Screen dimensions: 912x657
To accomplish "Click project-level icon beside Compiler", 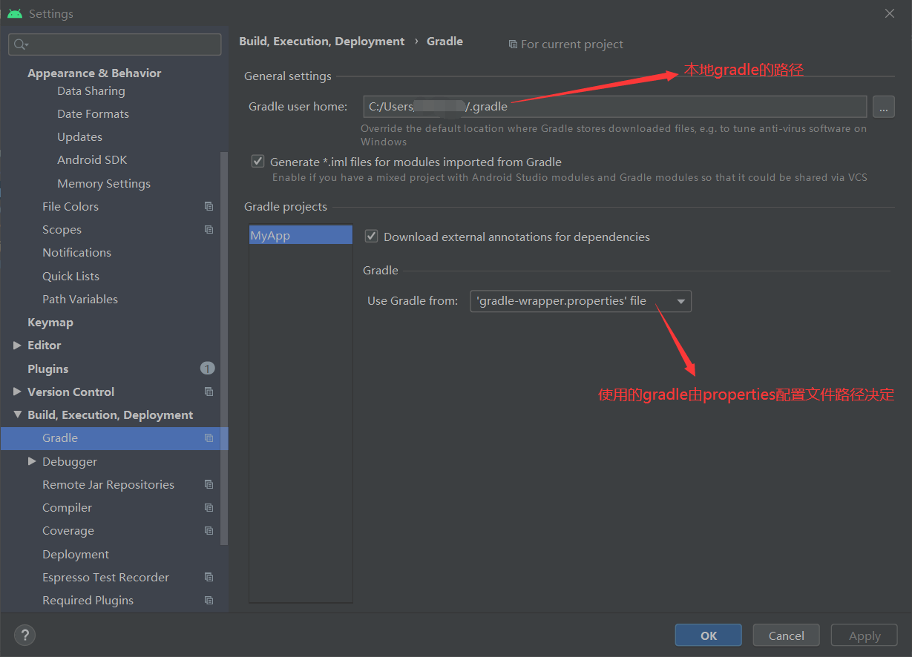I will click(x=209, y=508).
